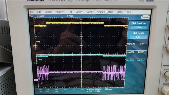Select the Ch3 Scale value field
This screenshot has width=169, height=95.
click(x=138, y=37)
